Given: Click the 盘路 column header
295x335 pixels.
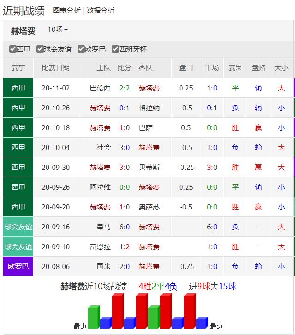Looking at the screenshot, I should (259, 67).
